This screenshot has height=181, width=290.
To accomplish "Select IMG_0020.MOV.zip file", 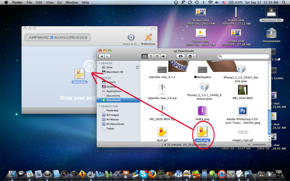I will [x=162, y=113].
